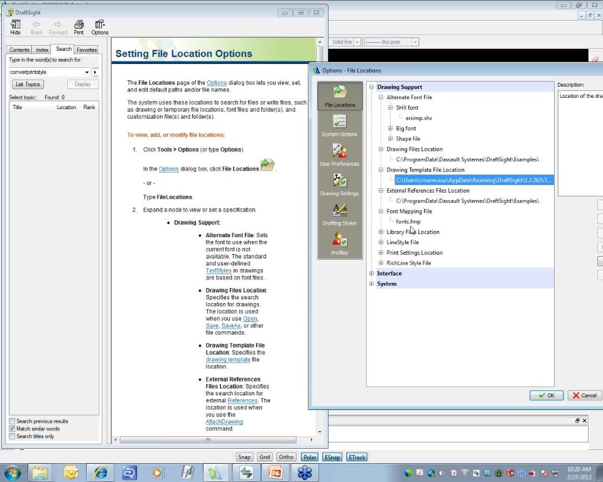Select fonts.fmp entry

[408, 222]
